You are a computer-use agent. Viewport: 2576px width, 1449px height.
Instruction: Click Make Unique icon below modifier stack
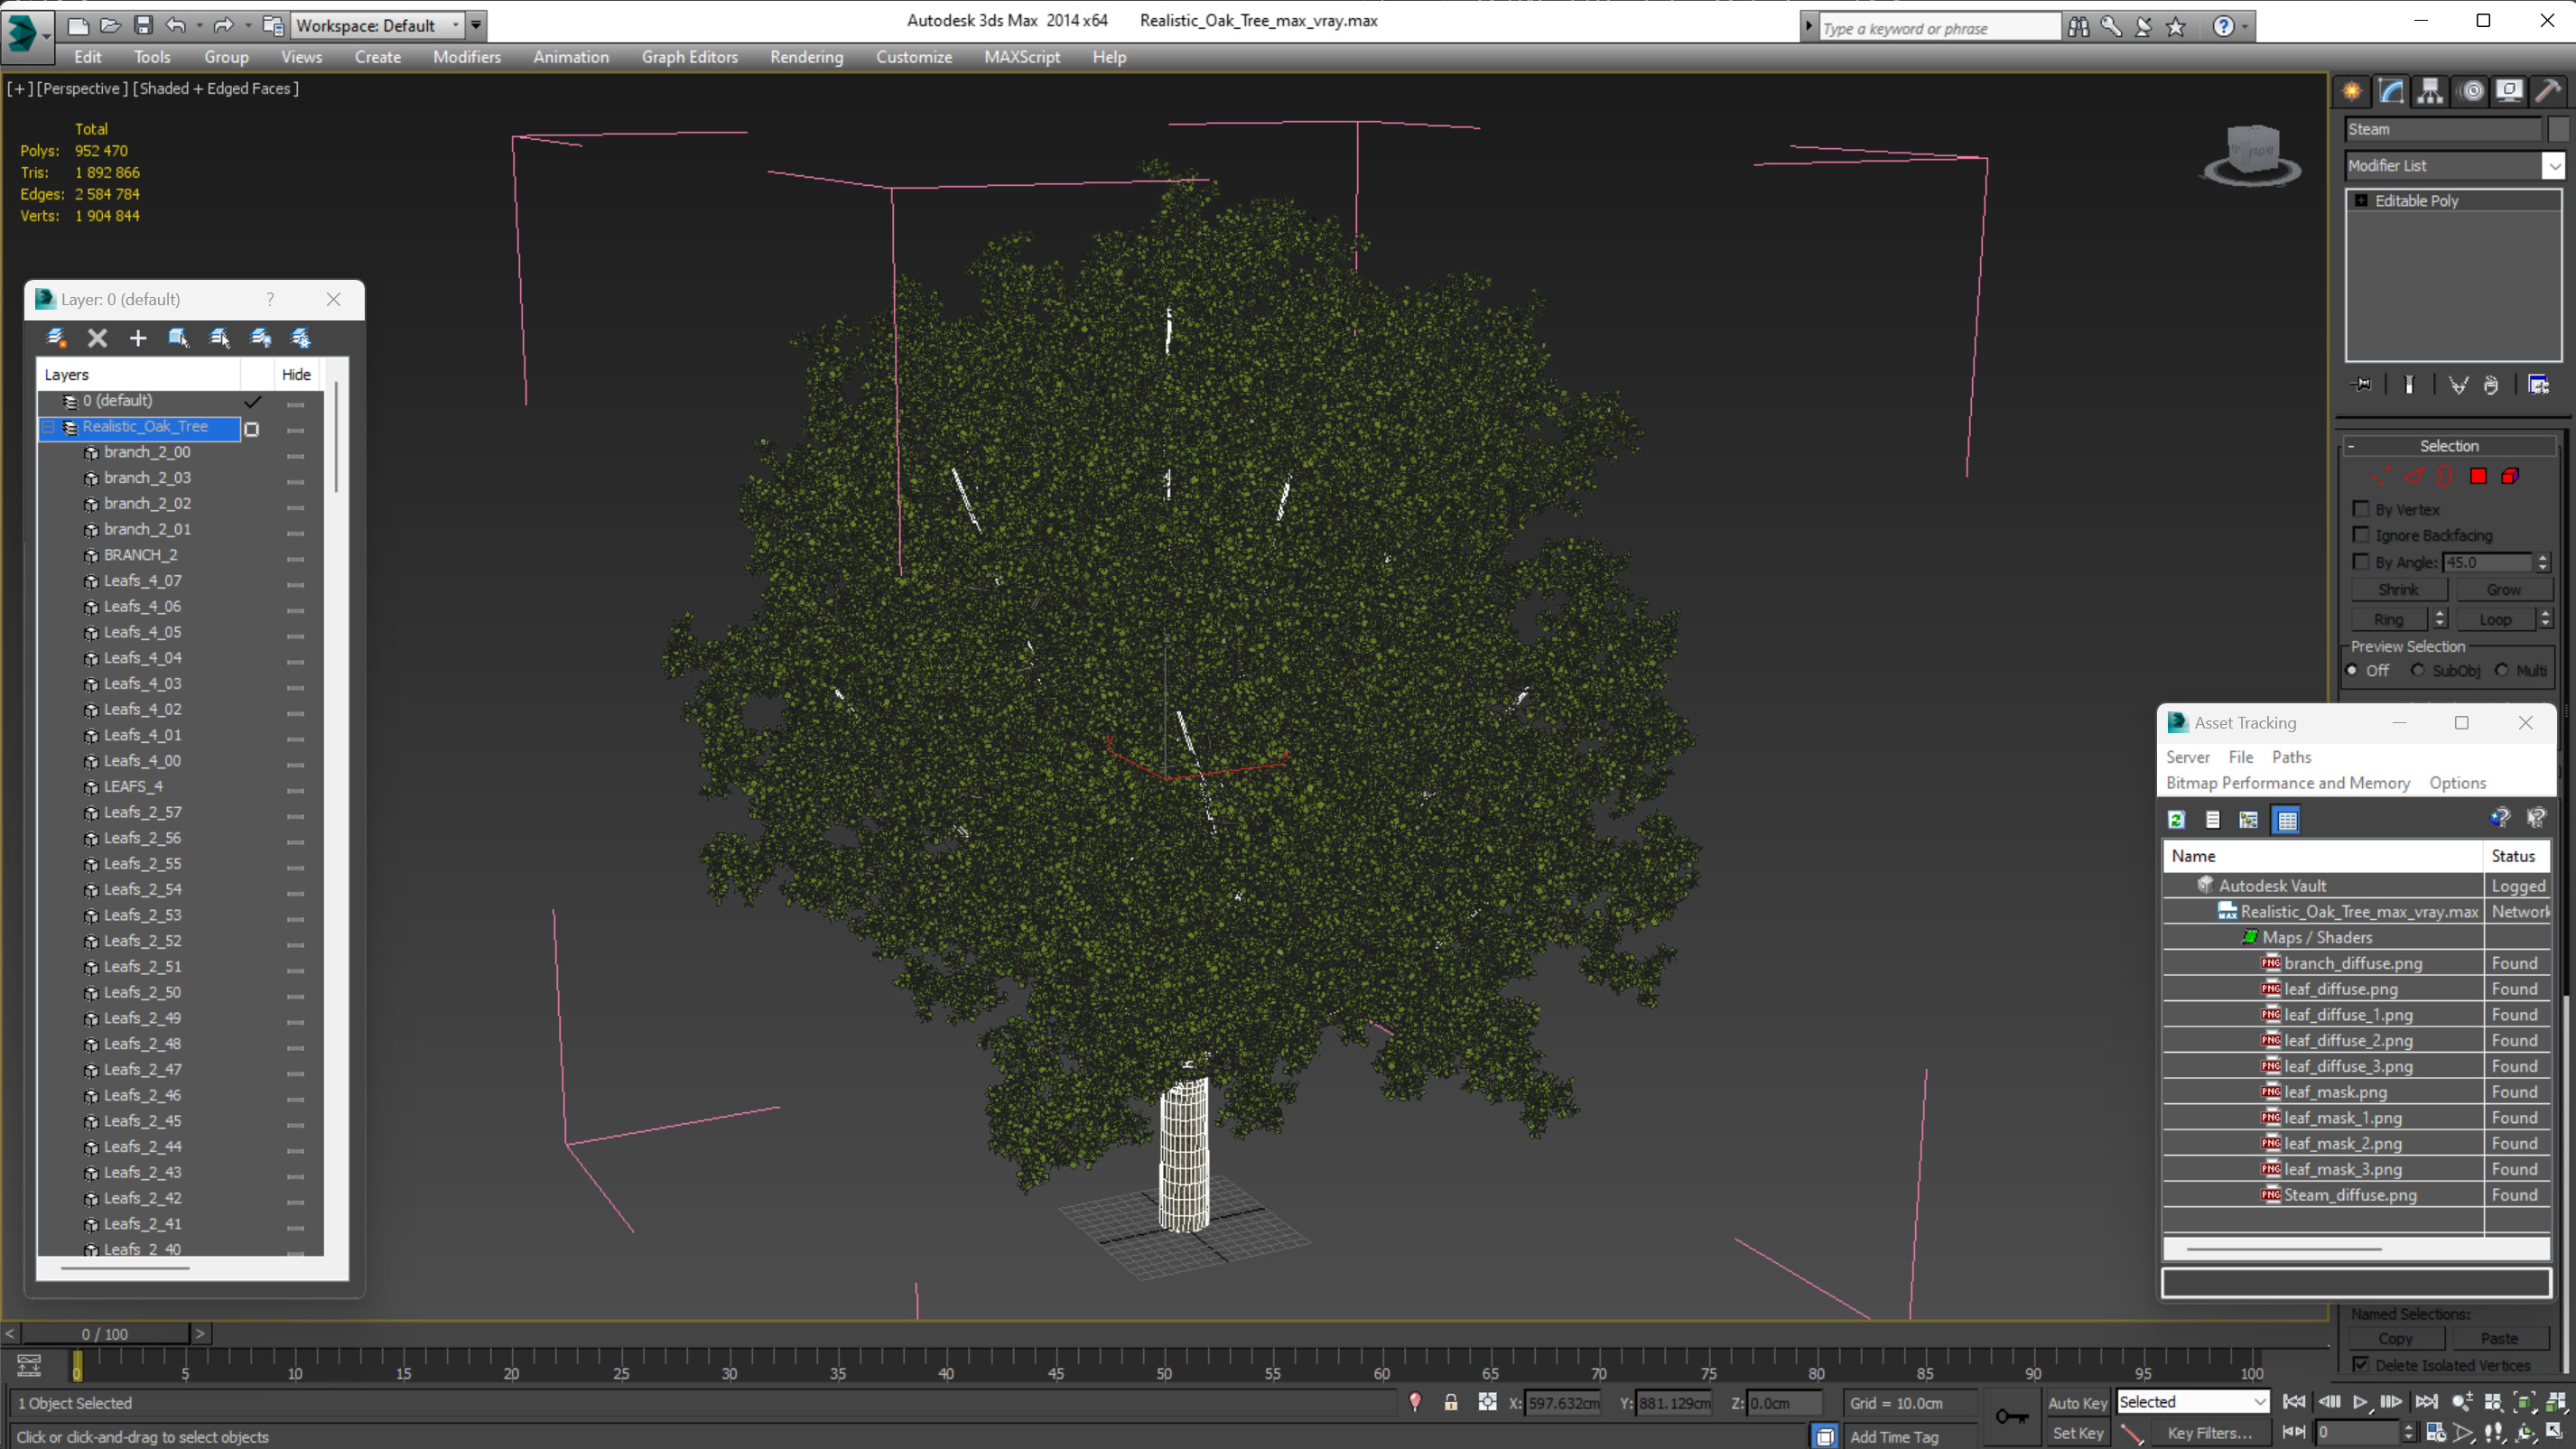point(2458,384)
